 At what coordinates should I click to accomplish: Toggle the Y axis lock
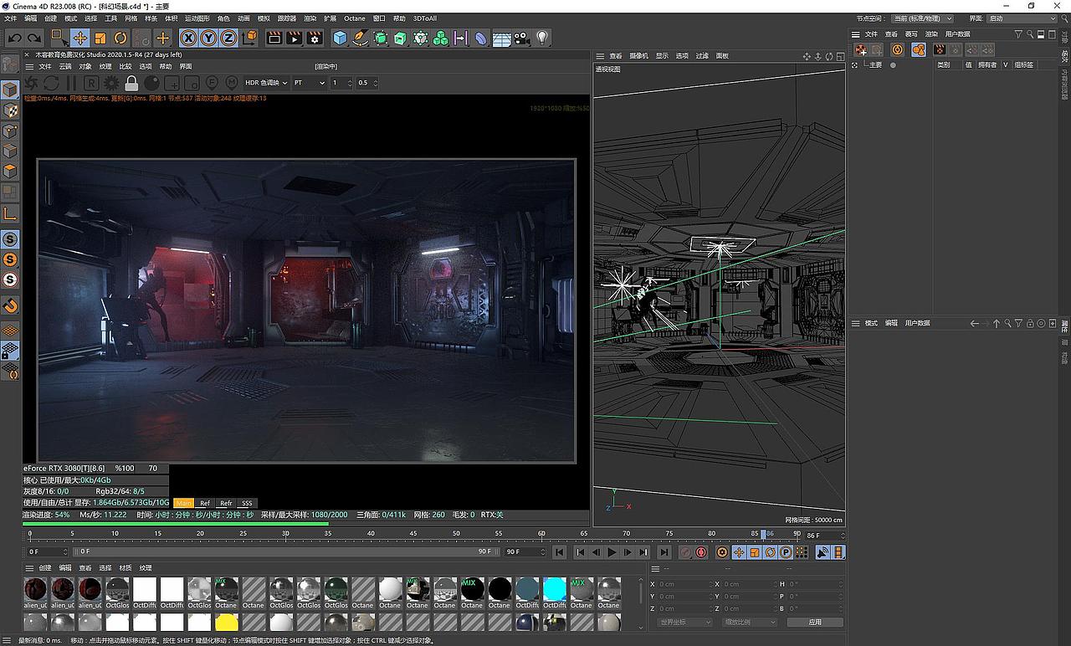tap(208, 38)
